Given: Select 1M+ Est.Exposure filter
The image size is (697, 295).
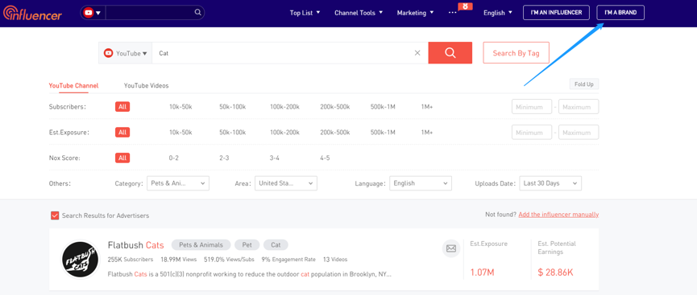Looking at the screenshot, I should 427,133.
